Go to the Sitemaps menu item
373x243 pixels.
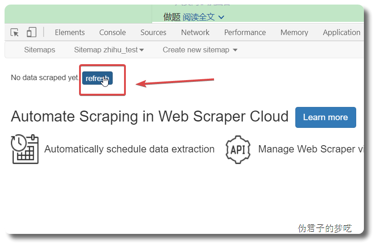click(40, 50)
